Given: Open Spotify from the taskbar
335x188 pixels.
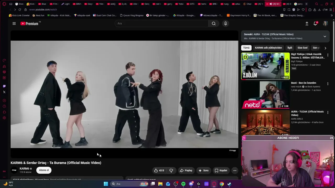Looking at the screenshot, I should click(x=183, y=184).
